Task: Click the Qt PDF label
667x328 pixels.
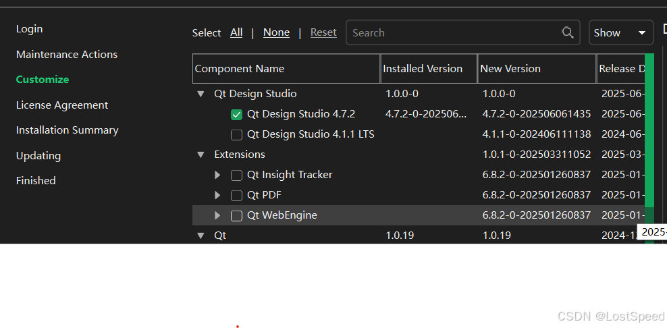Action: (x=264, y=195)
